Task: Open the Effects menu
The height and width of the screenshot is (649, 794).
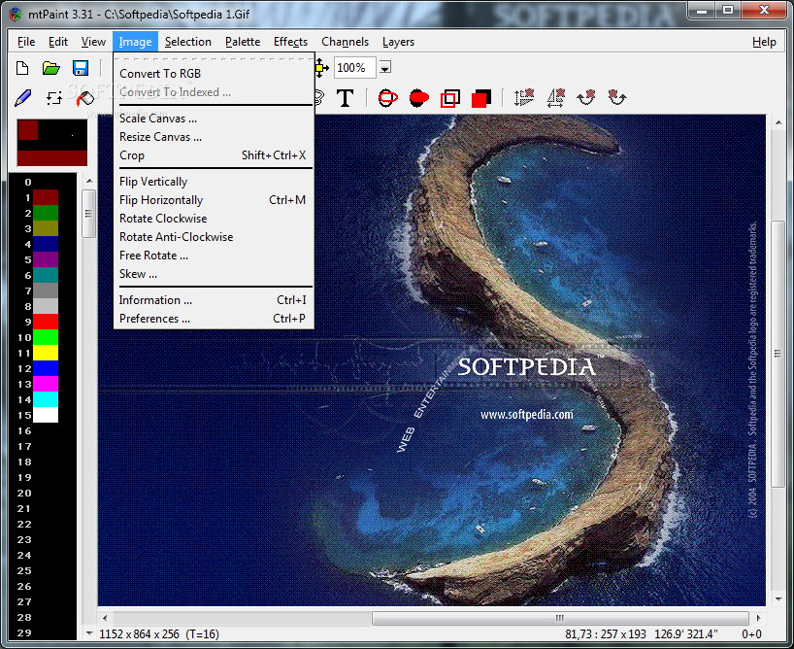Action: coord(290,42)
